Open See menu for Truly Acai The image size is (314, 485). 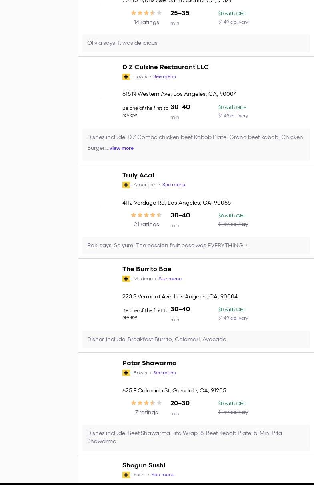tap(174, 185)
